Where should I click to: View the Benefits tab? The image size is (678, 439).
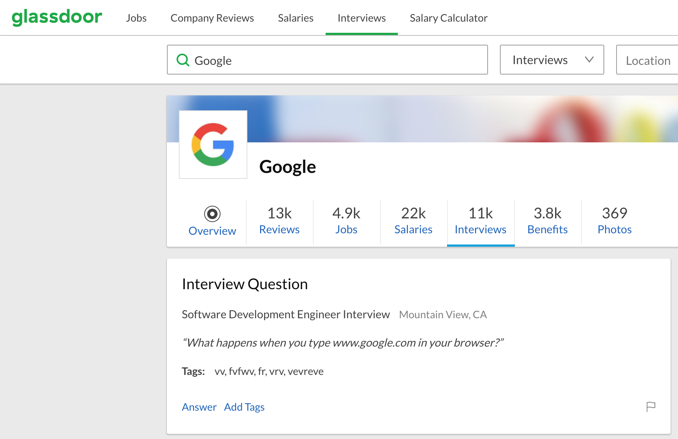[x=547, y=221]
